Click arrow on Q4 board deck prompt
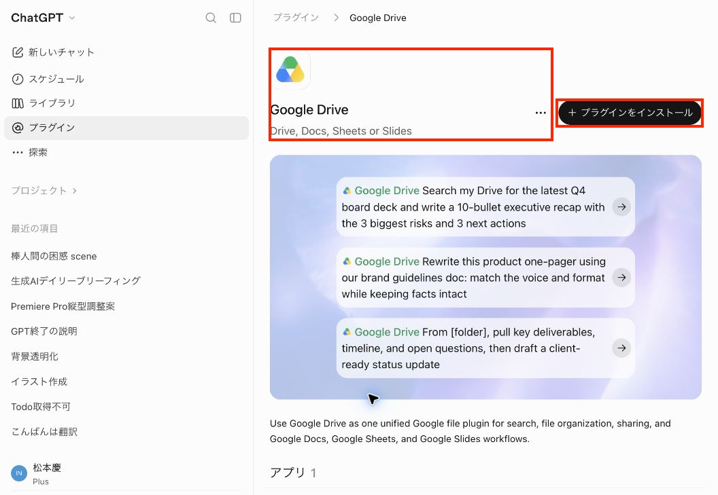 coord(621,207)
